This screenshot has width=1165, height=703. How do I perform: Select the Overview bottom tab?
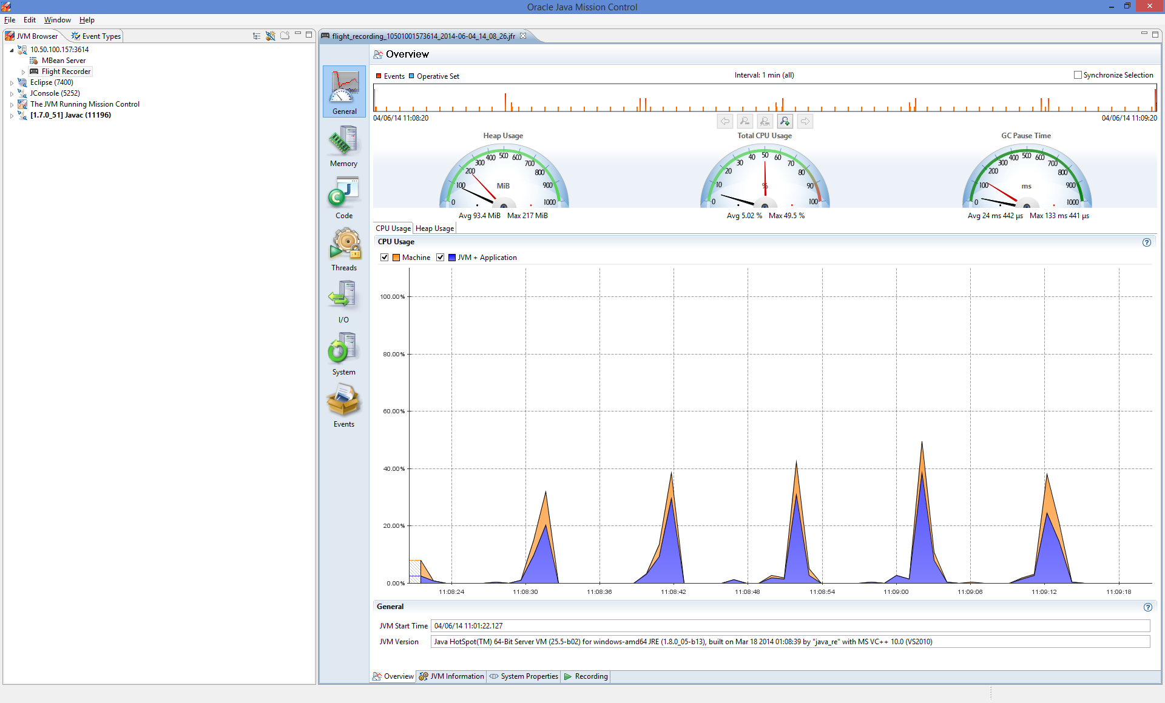coord(393,676)
